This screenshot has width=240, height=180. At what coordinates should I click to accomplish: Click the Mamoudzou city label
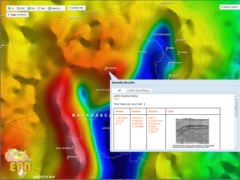91,12
